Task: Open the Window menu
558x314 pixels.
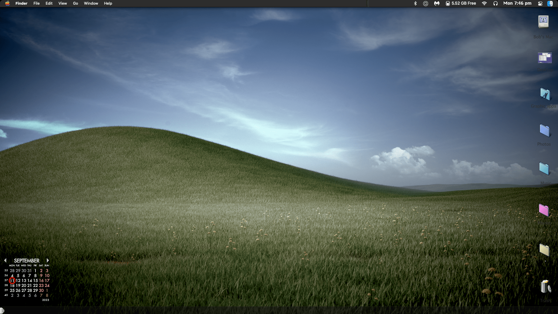Action: [x=91, y=3]
